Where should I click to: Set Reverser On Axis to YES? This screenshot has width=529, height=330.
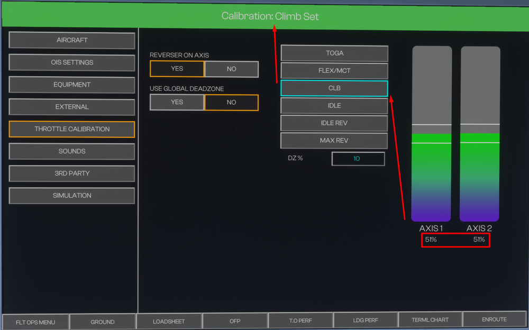point(177,69)
